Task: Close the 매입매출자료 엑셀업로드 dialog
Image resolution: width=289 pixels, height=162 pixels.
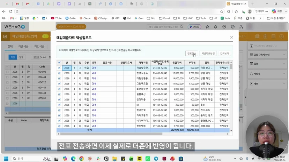Action: point(231,37)
